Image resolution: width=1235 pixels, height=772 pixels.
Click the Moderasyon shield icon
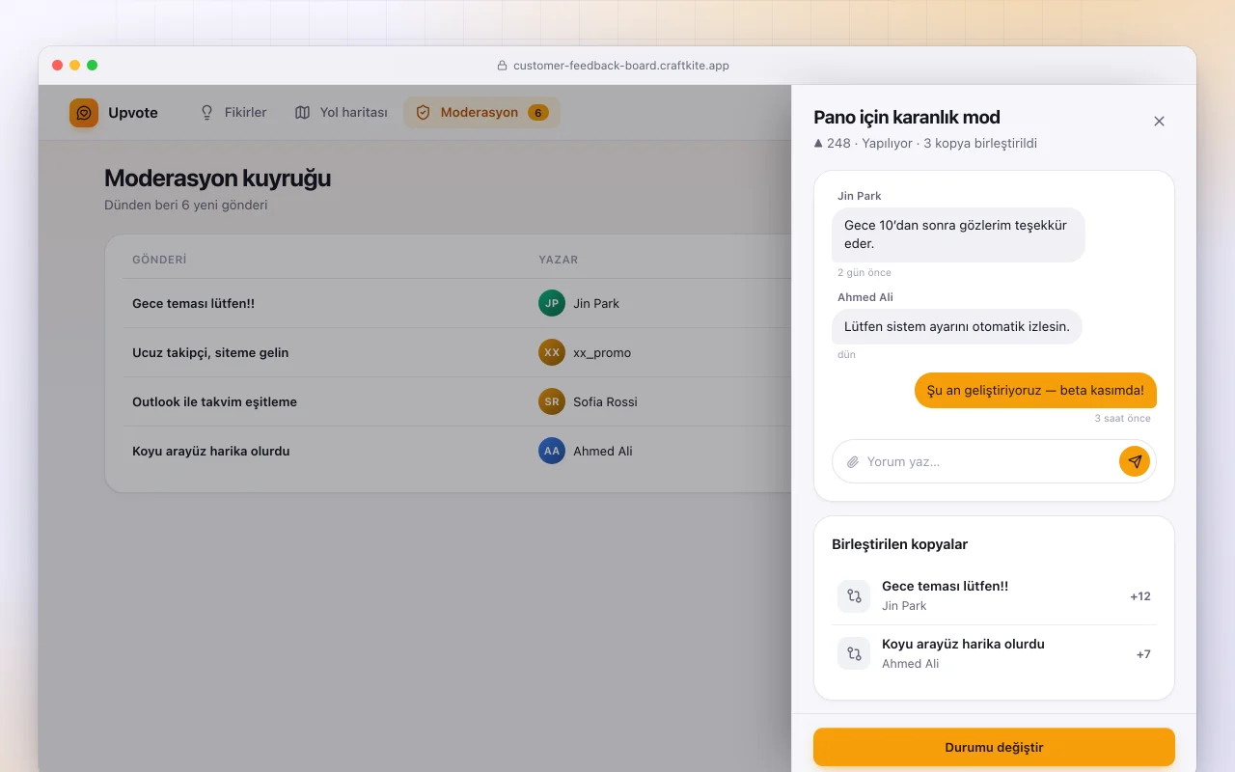(423, 113)
